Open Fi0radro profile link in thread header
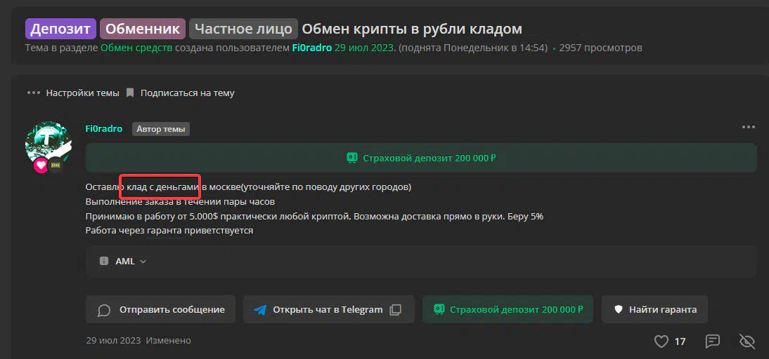Screen dimensions: 769x359 coord(311,48)
